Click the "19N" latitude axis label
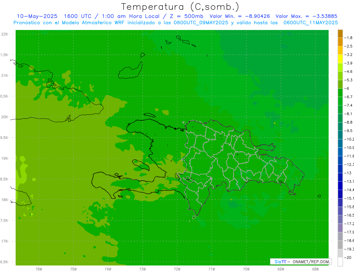This screenshot has height=273, width=354. click(5, 158)
